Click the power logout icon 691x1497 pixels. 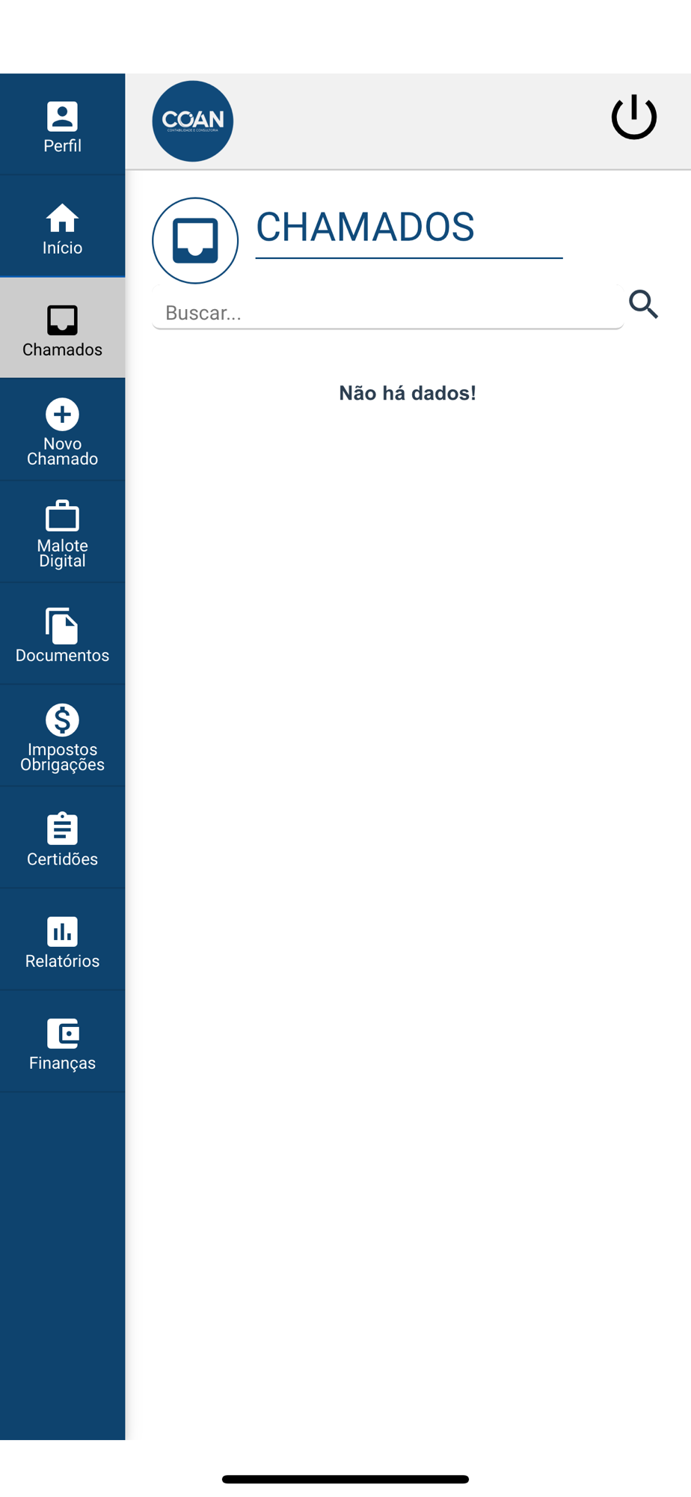[x=634, y=117]
